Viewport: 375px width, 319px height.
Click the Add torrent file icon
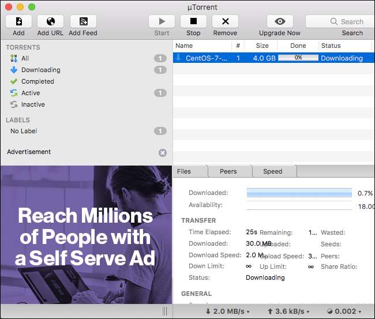pyautogui.click(x=18, y=21)
